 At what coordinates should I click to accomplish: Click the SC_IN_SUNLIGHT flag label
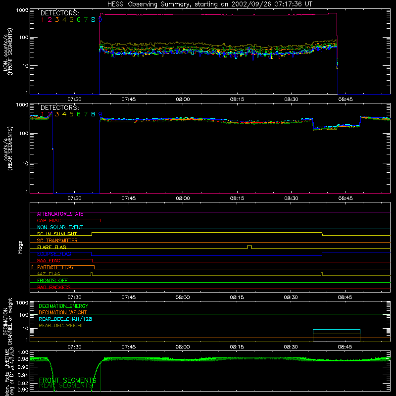(57, 234)
